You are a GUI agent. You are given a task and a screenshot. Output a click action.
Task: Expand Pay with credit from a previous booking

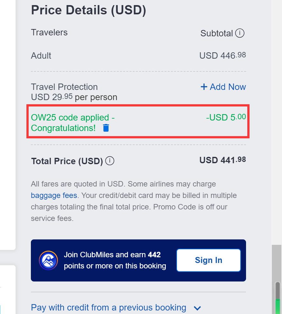(108, 307)
